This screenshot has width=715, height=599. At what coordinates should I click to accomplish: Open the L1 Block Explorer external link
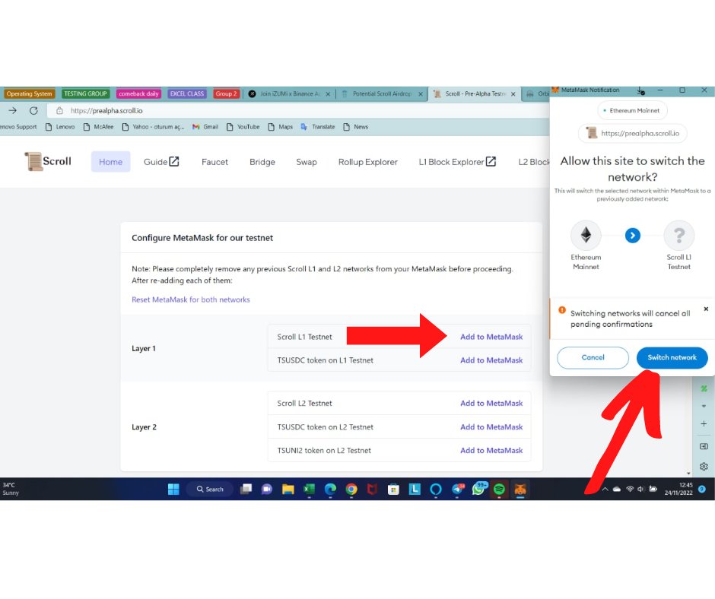457,162
